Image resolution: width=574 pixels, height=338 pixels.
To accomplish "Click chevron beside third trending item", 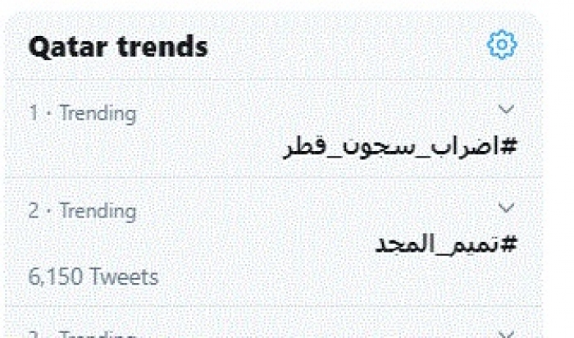I will pos(508,332).
